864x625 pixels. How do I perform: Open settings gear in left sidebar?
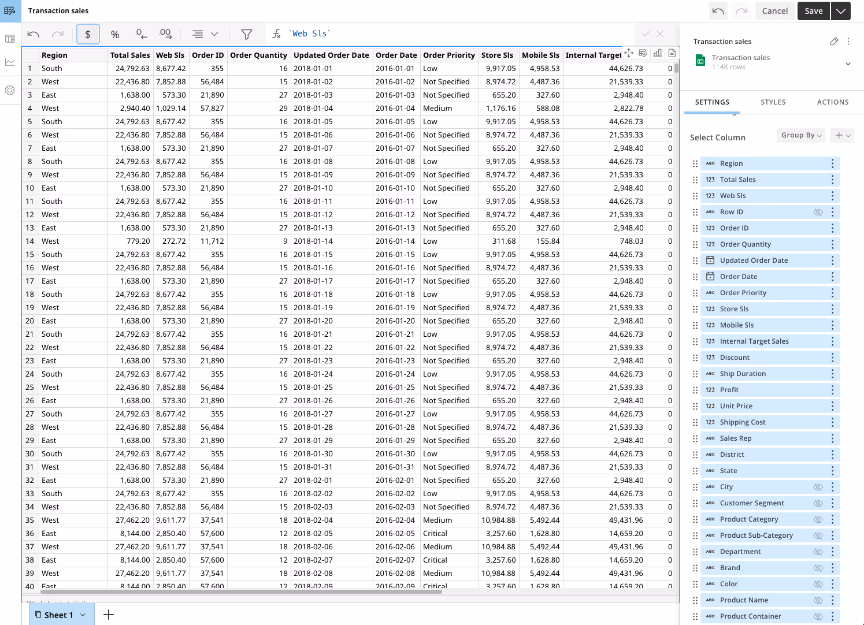pyautogui.click(x=10, y=90)
